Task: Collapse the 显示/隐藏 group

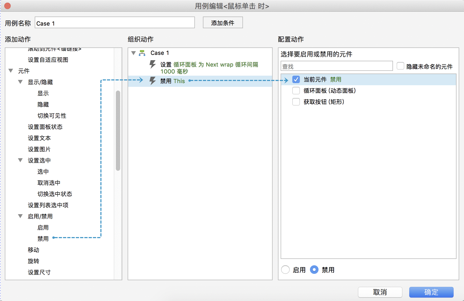Action: click(x=20, y=82)
